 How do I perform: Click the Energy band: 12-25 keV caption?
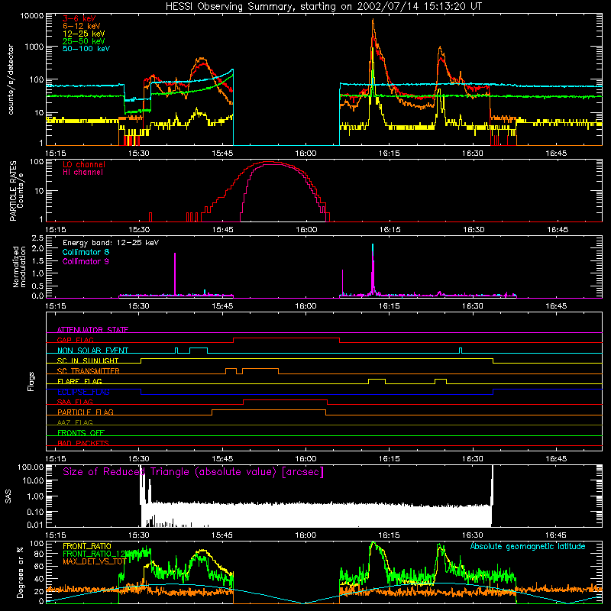[x=111, y=243]
